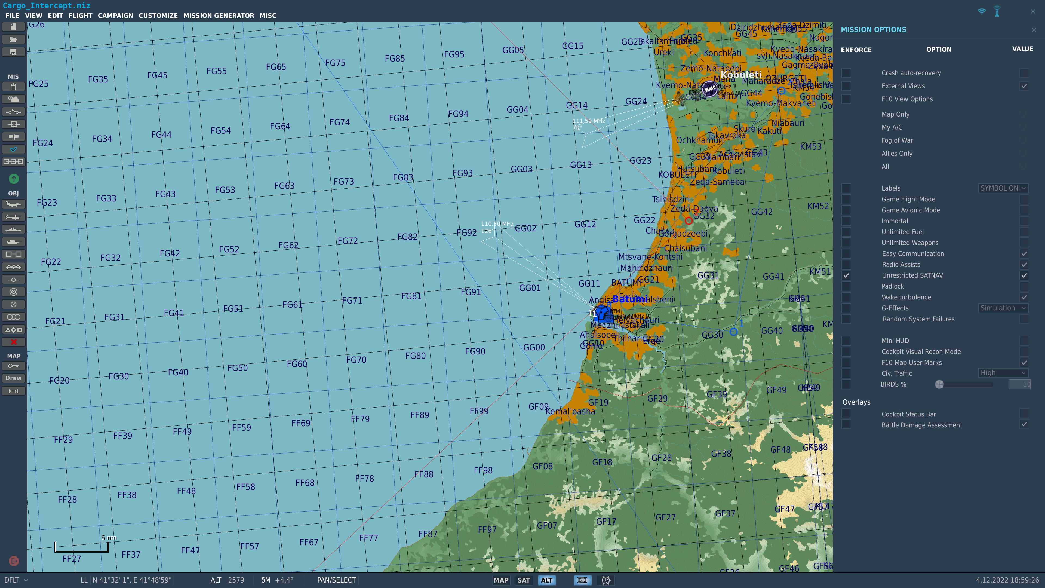Select the ruler distance measuring tool
The image size is (1045, 588).
coord(13,391)
